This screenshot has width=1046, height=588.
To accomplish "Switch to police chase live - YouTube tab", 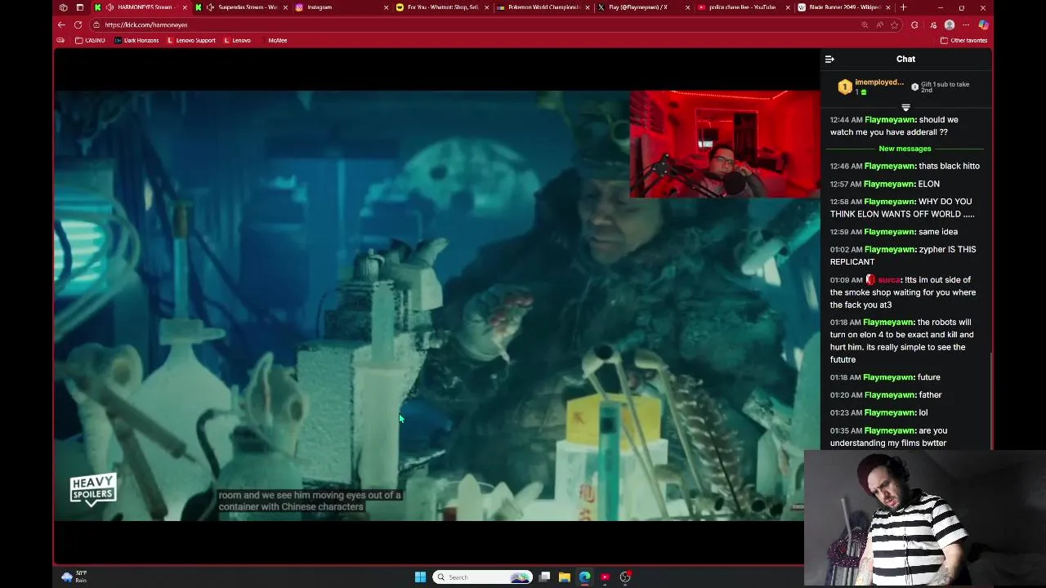I will click(x=742, y=7).
